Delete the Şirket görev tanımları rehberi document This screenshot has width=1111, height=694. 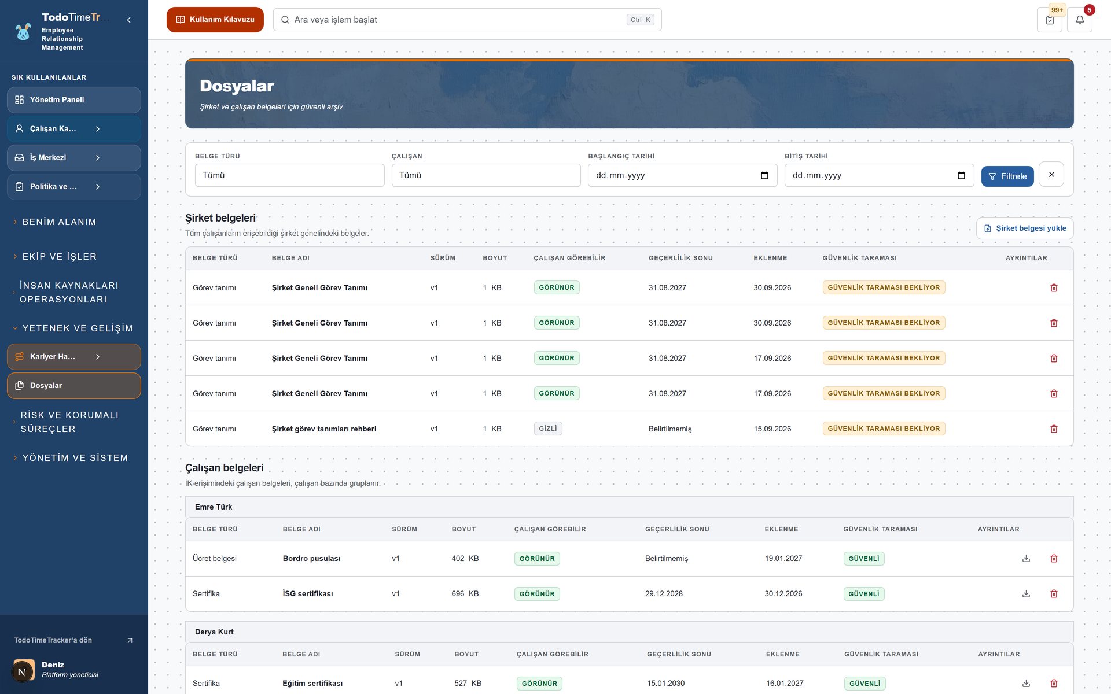point(1054,429)
